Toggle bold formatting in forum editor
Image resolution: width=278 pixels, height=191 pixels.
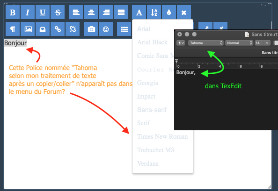(13, 12)
